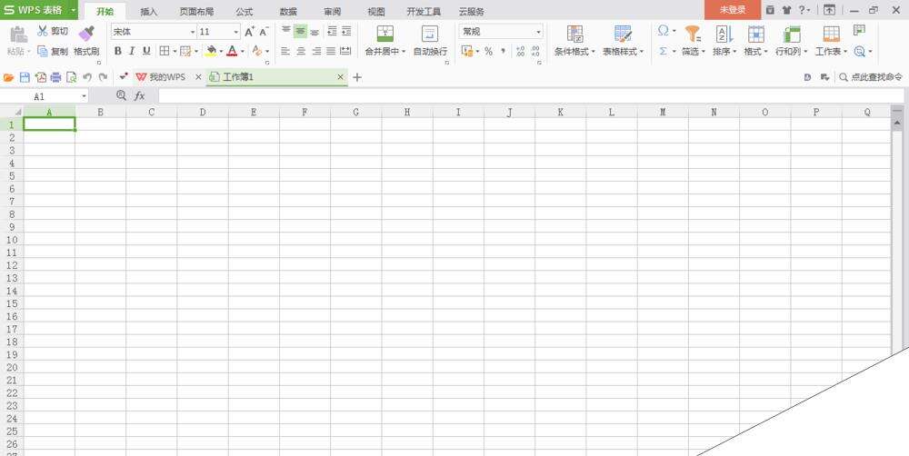Open the 开发工具 (Developer) tab
Viewport: 909px width, 456px height.
click(424, 12)
